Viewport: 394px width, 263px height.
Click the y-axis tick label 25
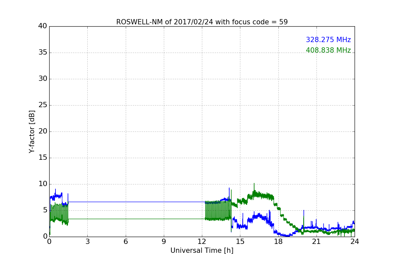click(x=43, y=105)
